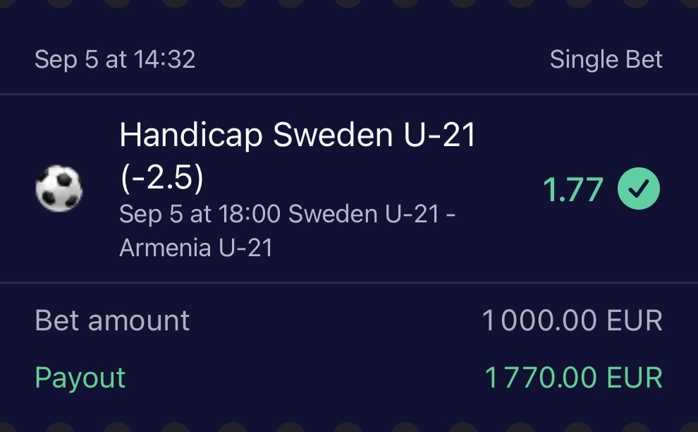This screenshot has height=432, width=698.
Task: Click the green Payout label
Action: 80,378
